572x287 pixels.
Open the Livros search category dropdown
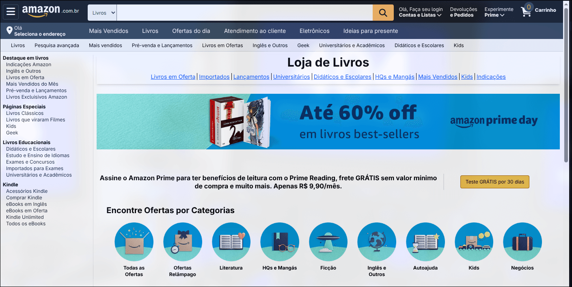tap(102, 13)
